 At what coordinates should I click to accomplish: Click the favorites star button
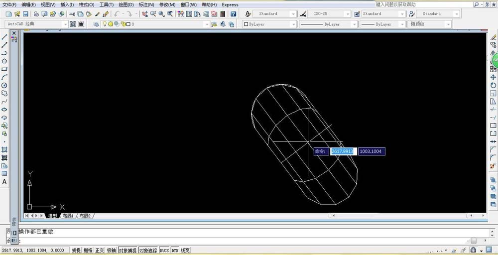pos(493,4)
